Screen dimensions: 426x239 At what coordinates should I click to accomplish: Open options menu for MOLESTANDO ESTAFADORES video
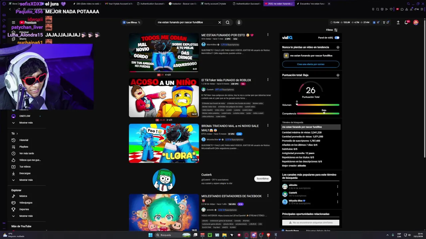pos(268,196)
